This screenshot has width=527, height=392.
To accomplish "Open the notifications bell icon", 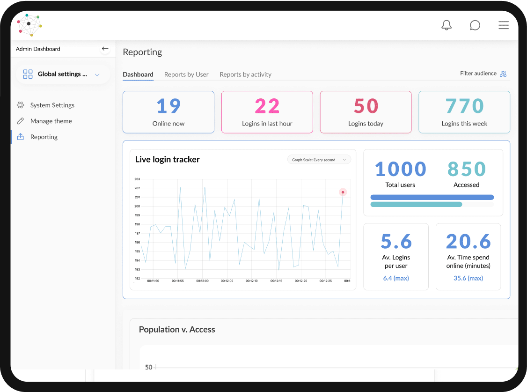I will tap(446, 25).
